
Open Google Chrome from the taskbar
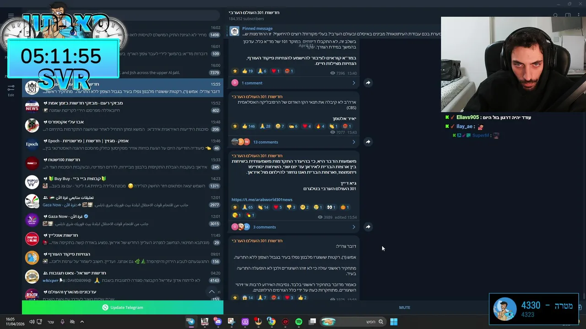point(271,322)
